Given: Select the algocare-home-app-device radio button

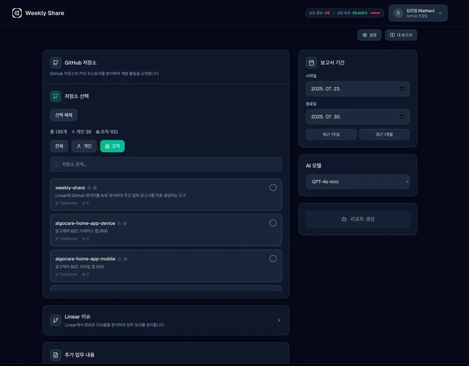Looking at the screenshot, I should [273, 223].
